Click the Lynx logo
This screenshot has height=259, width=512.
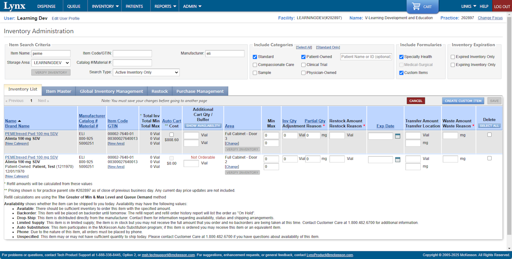click(15, 6)
